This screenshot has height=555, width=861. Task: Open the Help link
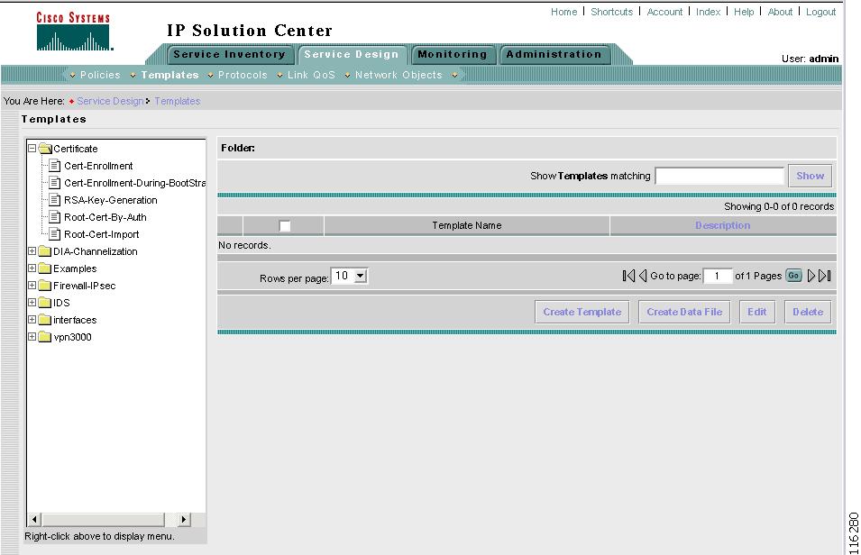(744, 12)
